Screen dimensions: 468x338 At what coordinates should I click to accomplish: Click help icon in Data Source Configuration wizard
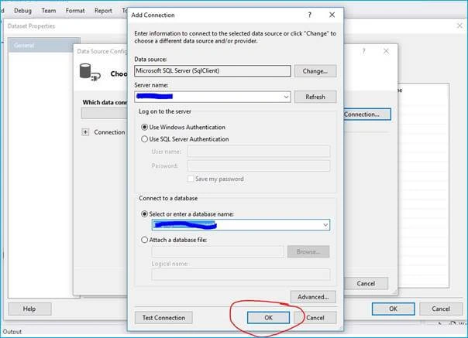coord(363,51)
